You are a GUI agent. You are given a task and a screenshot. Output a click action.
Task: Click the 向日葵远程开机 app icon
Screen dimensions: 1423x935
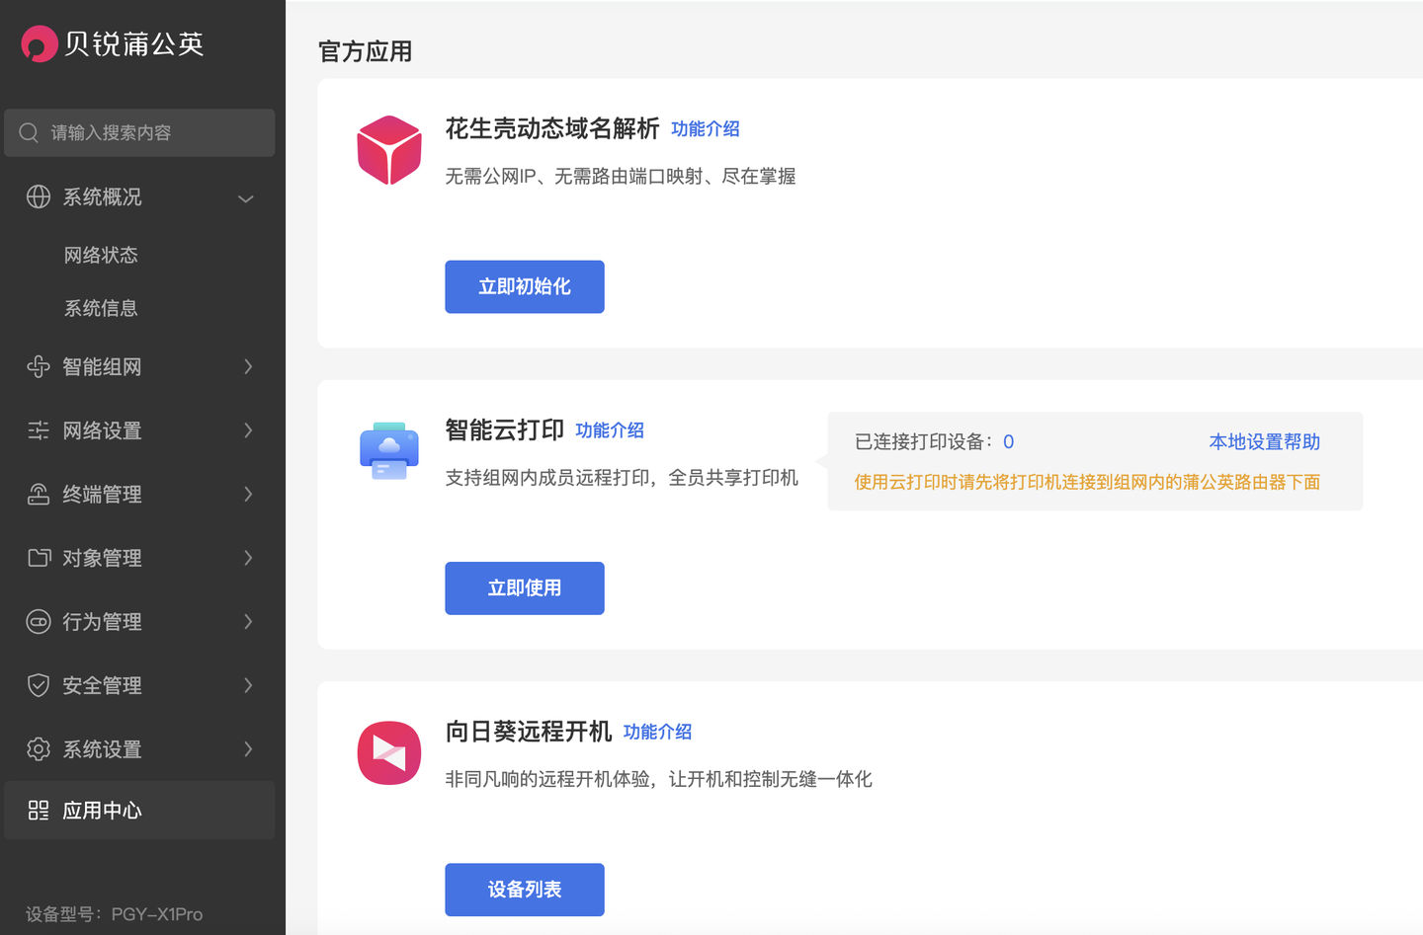(x=389, y=752)
